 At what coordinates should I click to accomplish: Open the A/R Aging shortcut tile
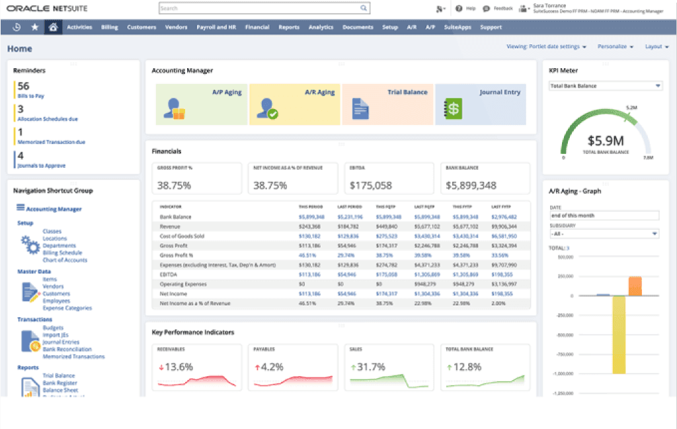click(x=295, y=104)
